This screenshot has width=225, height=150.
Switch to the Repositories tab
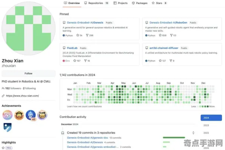point(96,3)
